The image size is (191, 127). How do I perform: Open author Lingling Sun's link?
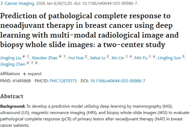[169, 58]
